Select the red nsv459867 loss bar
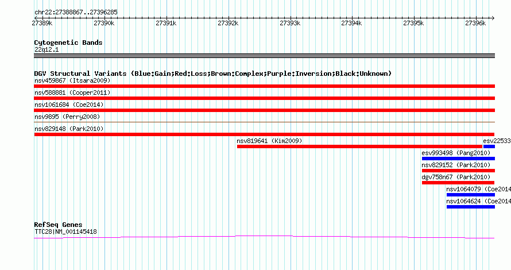This screenshot has width=511, height=270. point(264,86)
